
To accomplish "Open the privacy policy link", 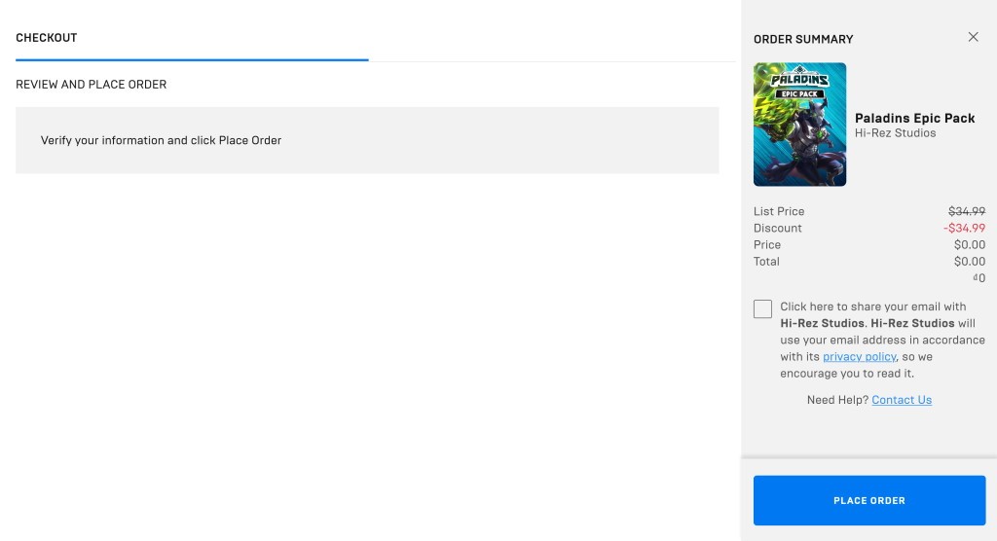I will pyautogui.click(x=859, y=357).
